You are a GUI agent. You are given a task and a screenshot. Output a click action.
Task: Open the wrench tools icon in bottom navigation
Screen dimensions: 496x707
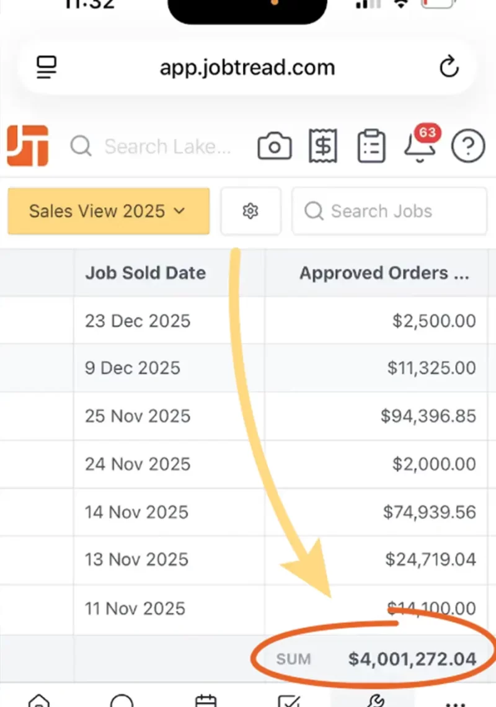[373, 701]
